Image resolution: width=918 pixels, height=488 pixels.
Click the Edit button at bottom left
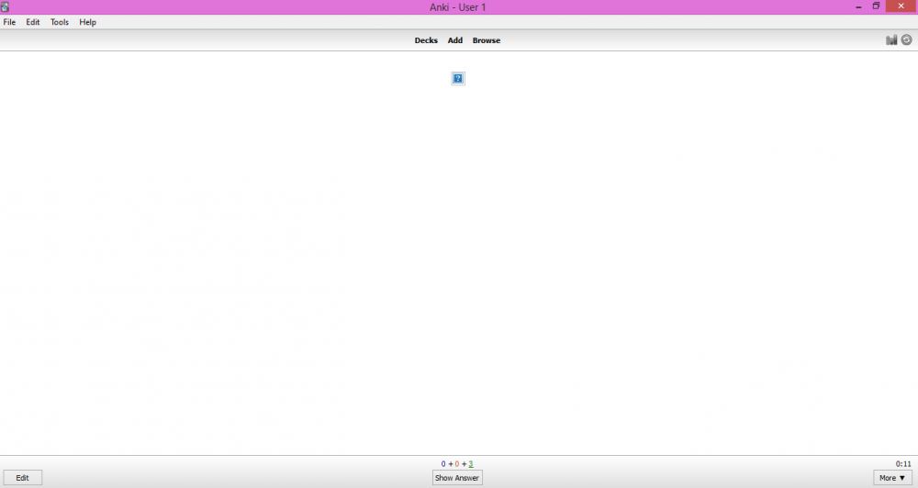[22, 478]
